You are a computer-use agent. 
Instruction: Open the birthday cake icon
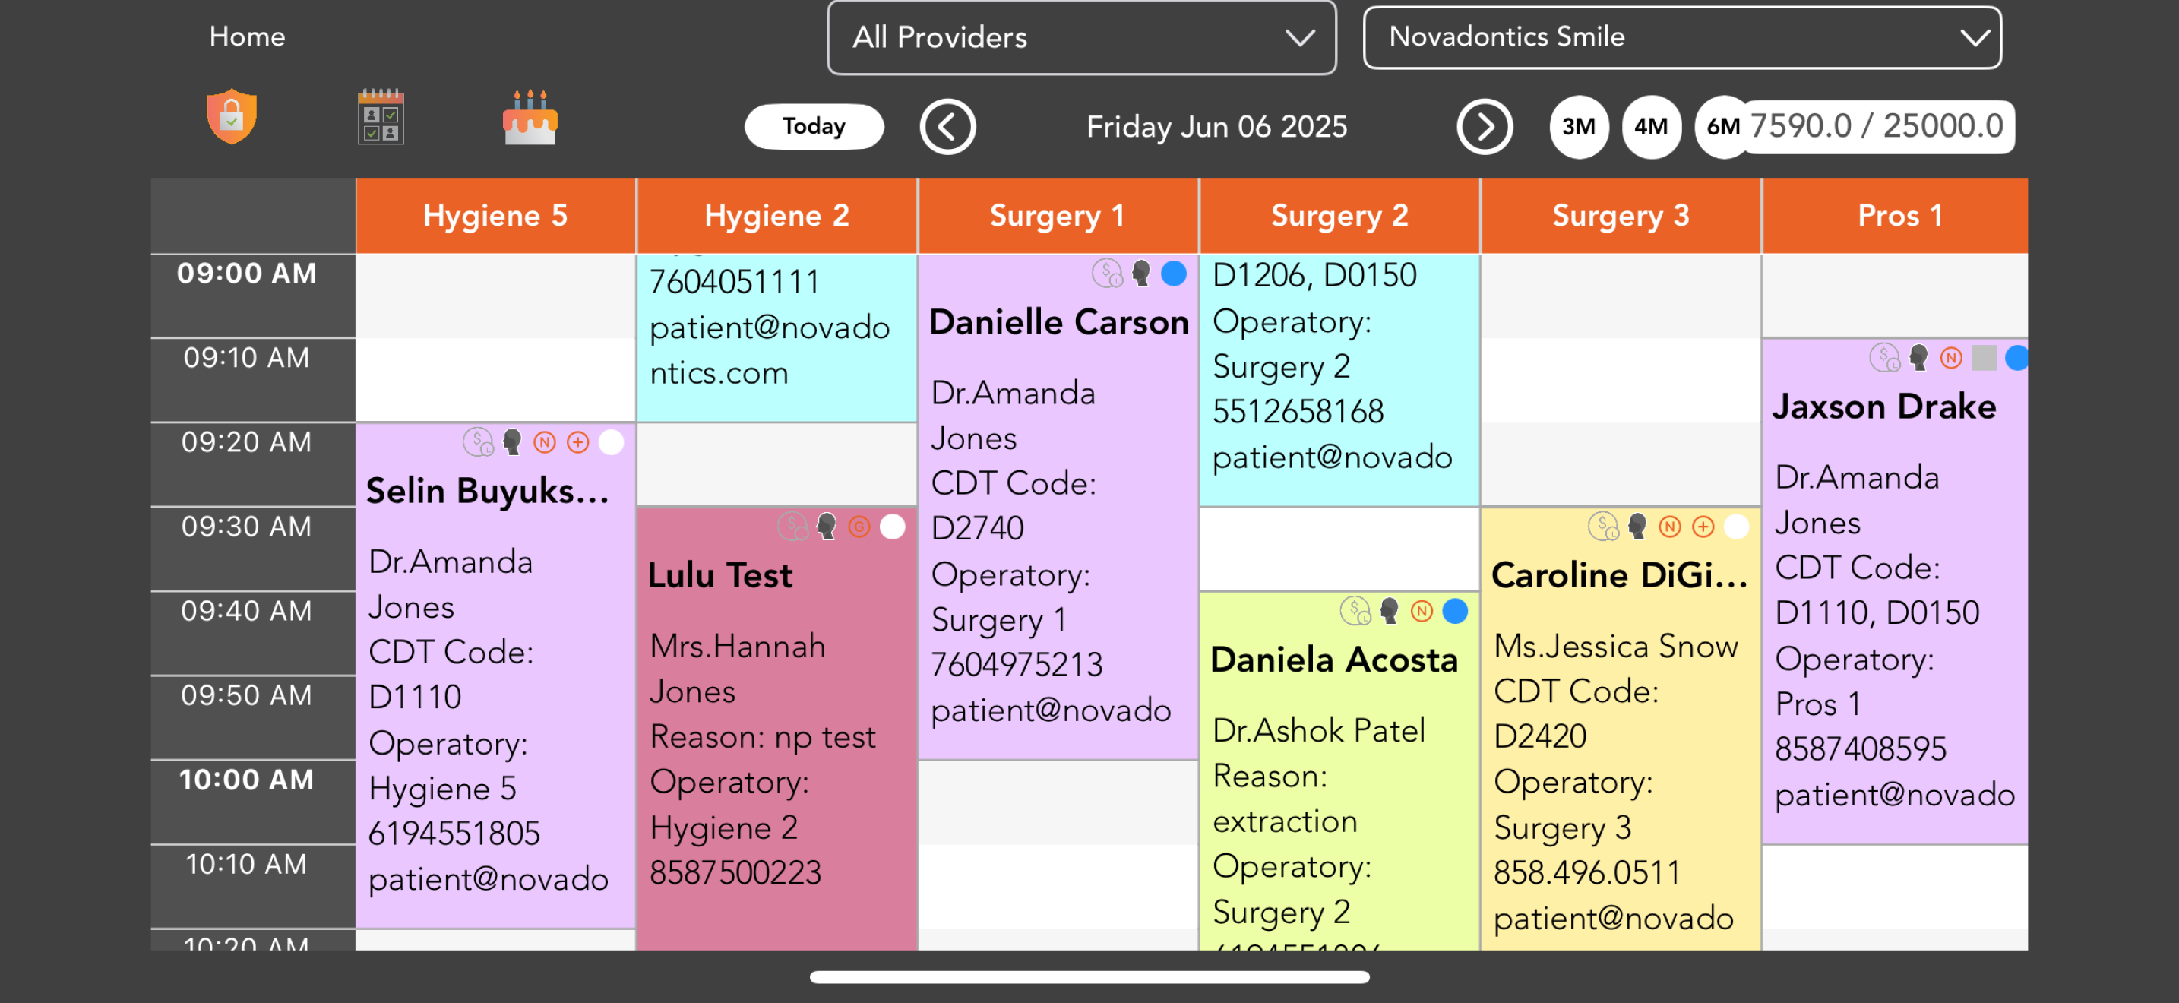pyautogui.click(x=530, y=117)
